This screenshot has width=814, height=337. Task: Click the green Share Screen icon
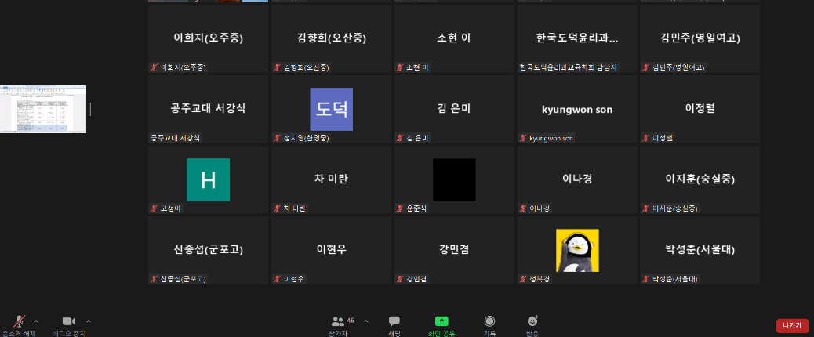click(x=442, y=321)
